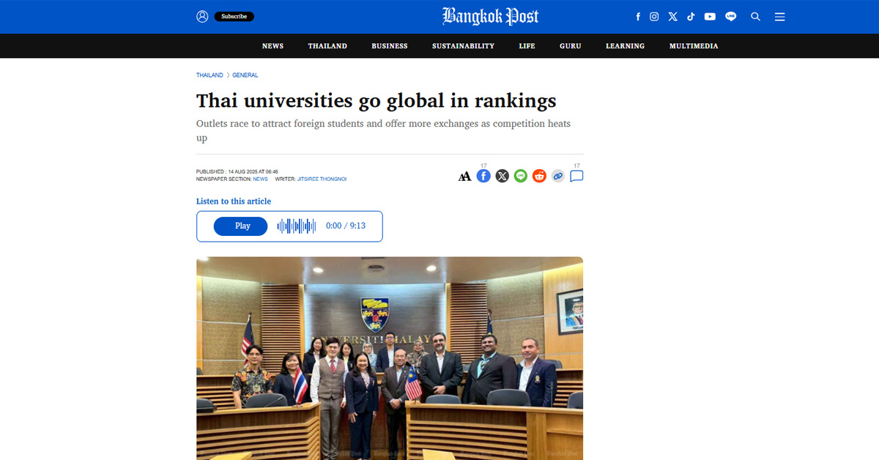The image size is (879, 460).
Task: Copy the article link
Action: pos(557,176)
